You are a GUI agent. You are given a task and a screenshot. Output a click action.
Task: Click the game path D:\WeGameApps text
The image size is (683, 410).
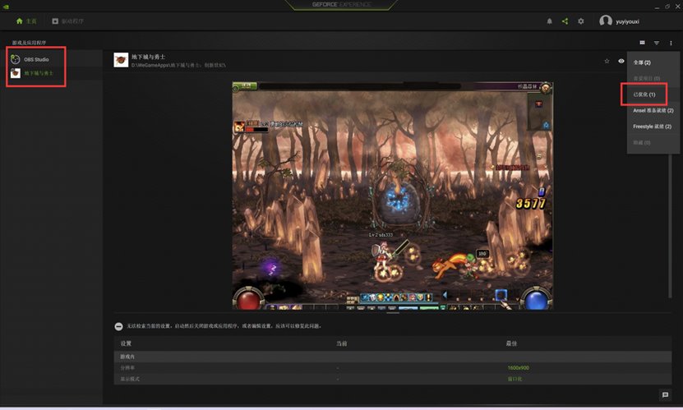point(178,65)
